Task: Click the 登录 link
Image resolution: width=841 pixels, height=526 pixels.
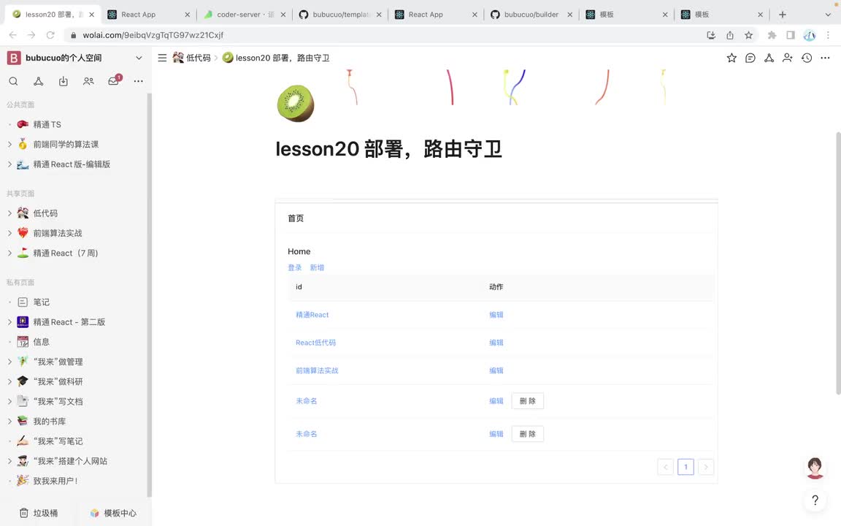Action: pyautogui.click(x=294, y=267)
